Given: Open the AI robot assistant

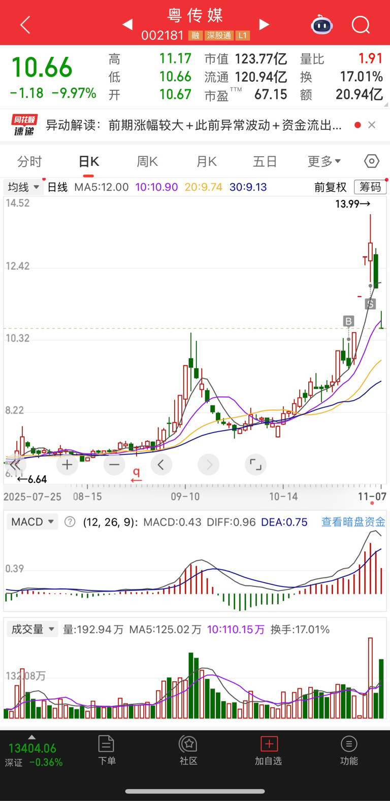Looking at the screenshot, I should (321, 24).
